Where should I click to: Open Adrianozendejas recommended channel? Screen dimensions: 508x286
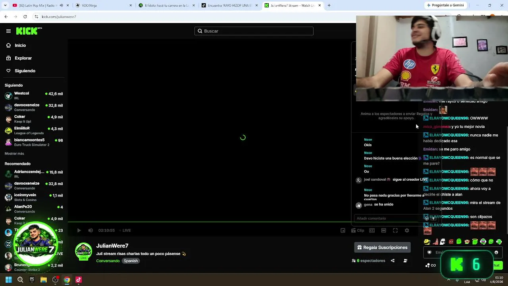coord(34,174)
